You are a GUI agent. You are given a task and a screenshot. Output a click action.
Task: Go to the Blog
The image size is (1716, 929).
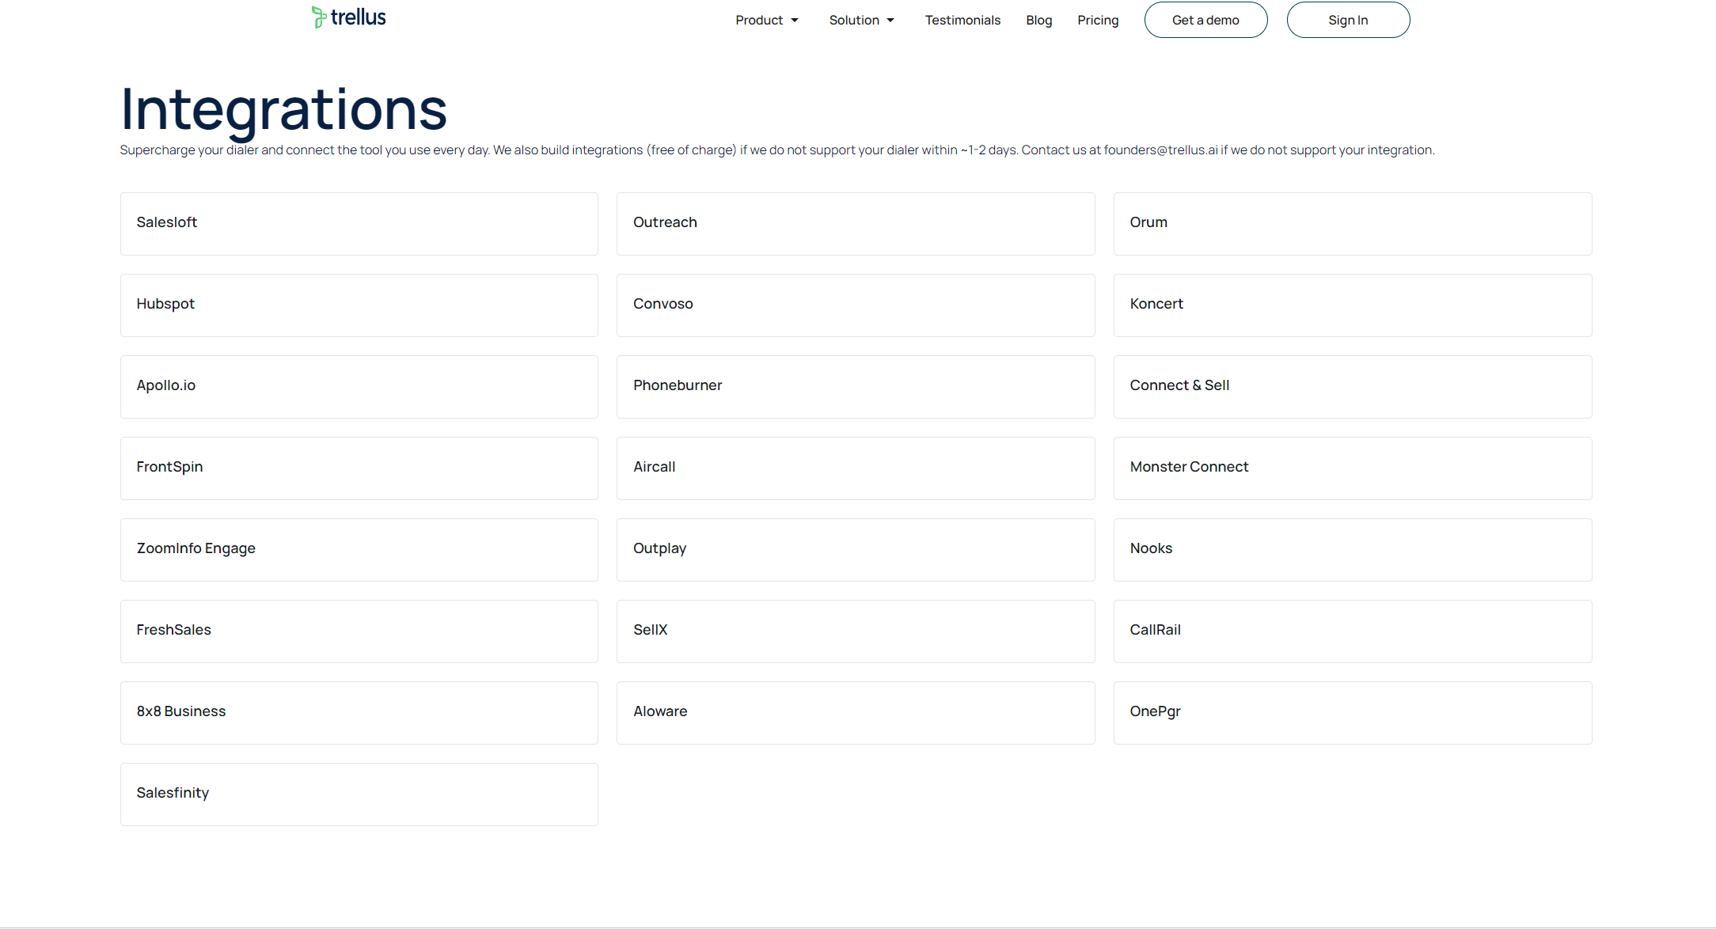pyautogui.click(x=1038, y=21)
